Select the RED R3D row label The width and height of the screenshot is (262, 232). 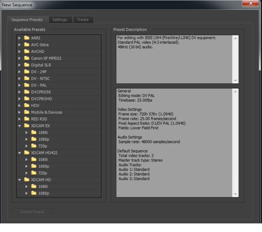click(x=39, y=119)
